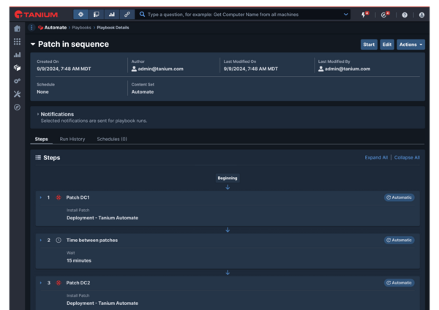Open the wrench tools icon in the sidebar
The image size is (439, 310).
pos(17,94)
